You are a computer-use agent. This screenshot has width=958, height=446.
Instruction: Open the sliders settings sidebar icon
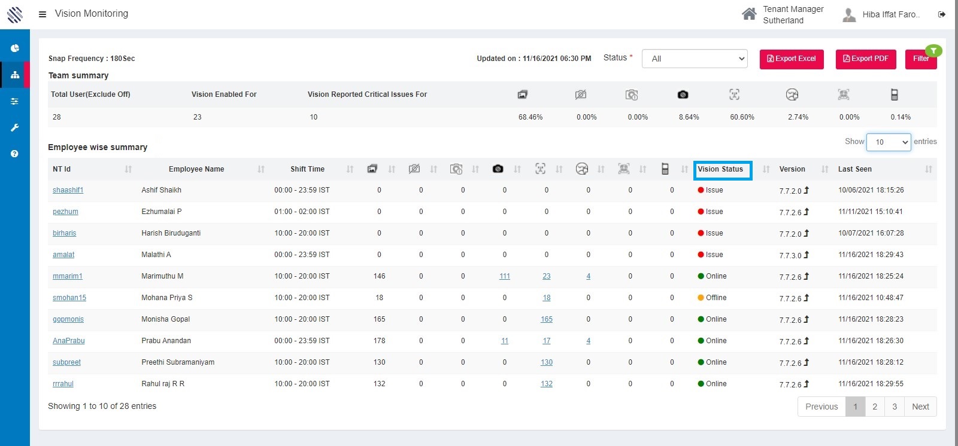(x=15, y=101)
